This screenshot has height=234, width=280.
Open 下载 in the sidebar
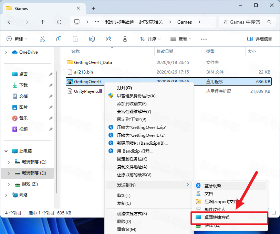[23, 85]
